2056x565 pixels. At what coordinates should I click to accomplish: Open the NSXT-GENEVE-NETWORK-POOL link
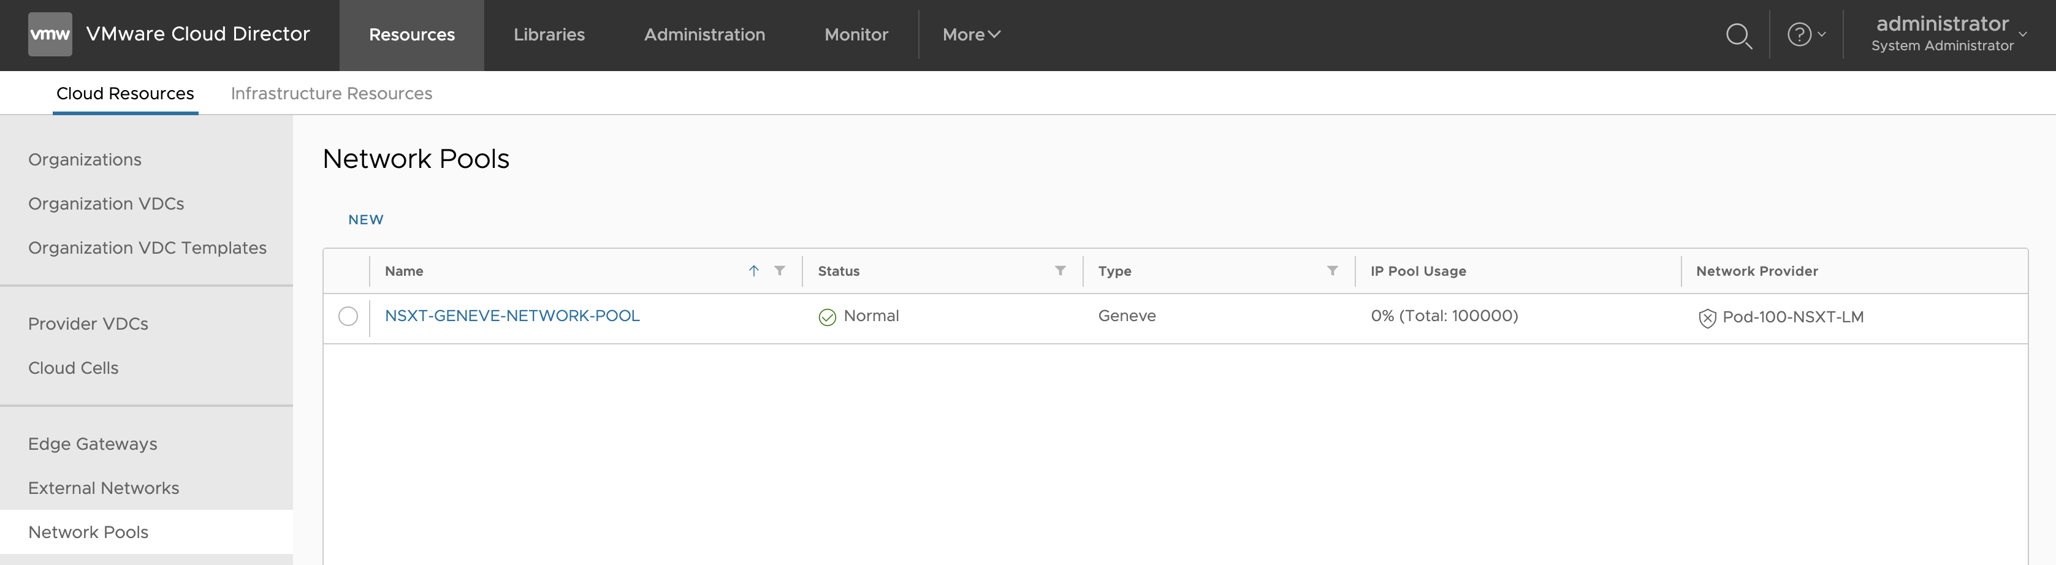(x=512, y=316)
